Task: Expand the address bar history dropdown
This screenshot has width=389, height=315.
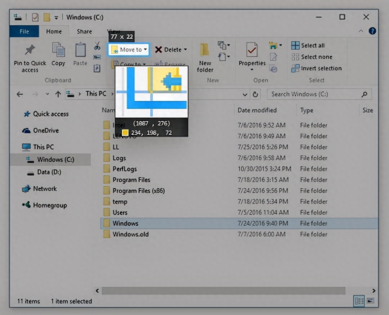Action: 245,94
